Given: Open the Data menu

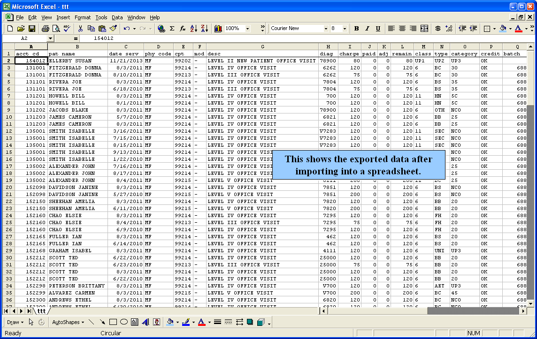Looking at the screenshot, I should (x=117, y=17).
